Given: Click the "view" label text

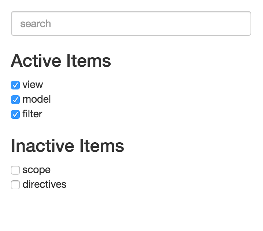Looking at the screenshot, I should click(x=33, y=85).
